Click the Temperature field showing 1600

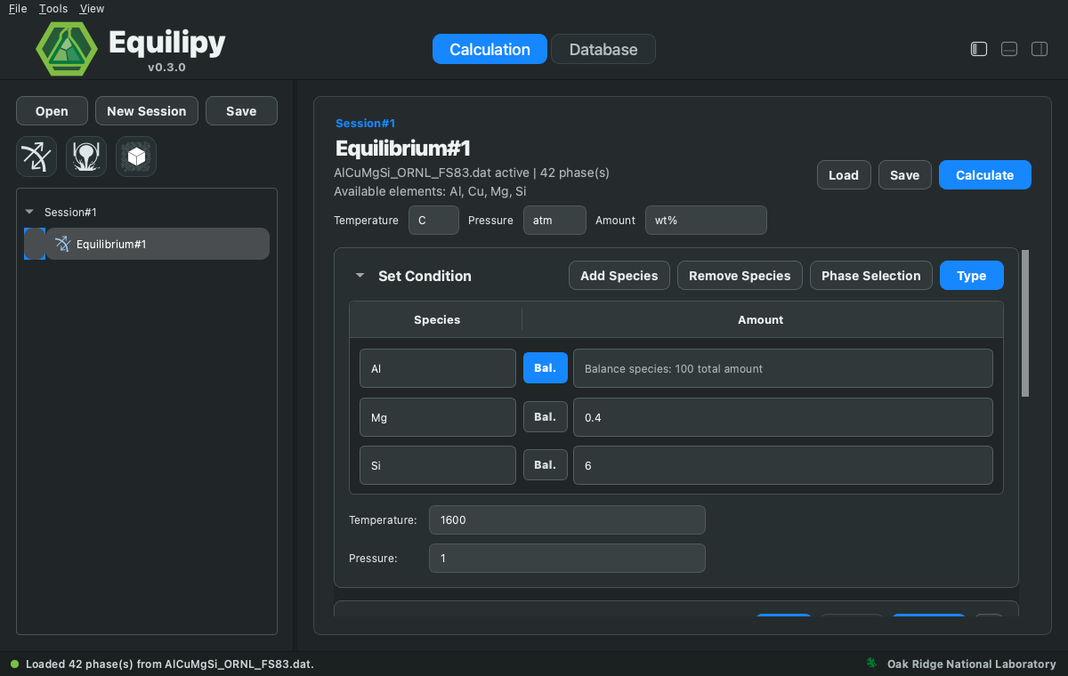point(567,519)
